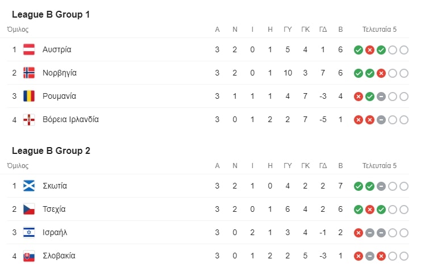Click Group 1 Τελευταία 5 column header
Image resolution: width=425 pixels, height=276 pixels.
(x=380, y=30)
